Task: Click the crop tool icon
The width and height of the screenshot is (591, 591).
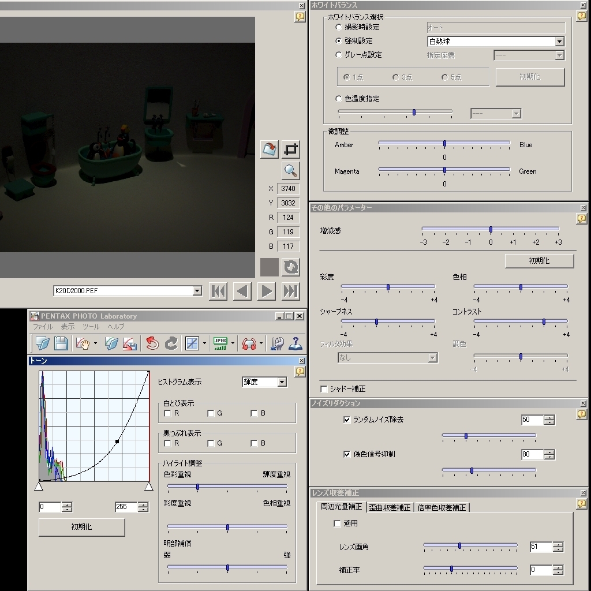Action: pos(291,149)
